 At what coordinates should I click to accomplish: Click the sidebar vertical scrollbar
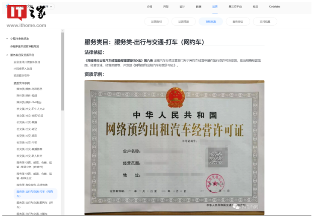(x=62, y=70)
